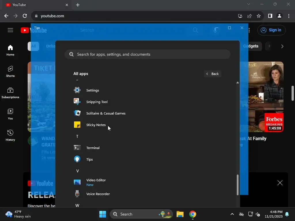Viewport: 295px width, 221px height.
Task: Jump to letter T section header
Action: (77, 136)
